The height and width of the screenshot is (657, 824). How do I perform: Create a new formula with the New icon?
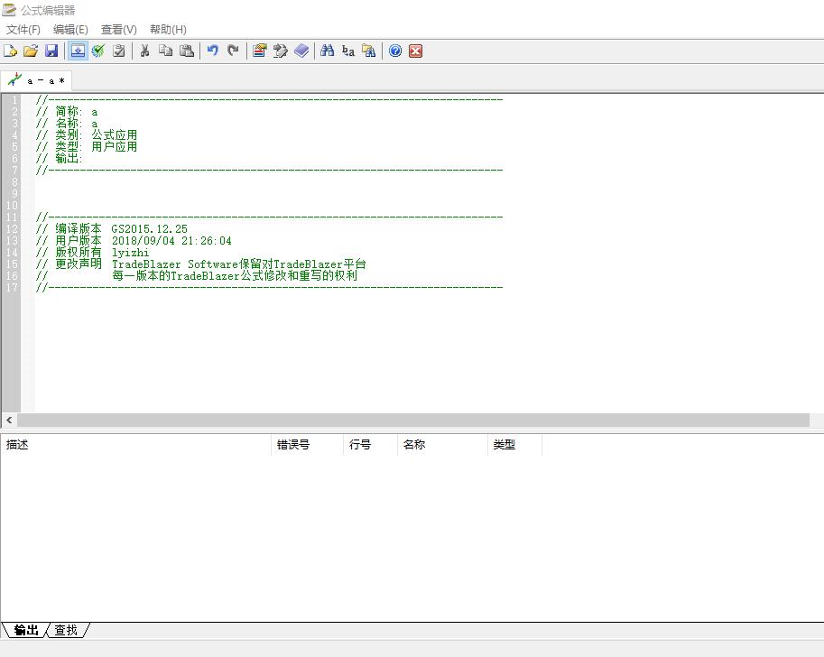(x=10, y=51)
